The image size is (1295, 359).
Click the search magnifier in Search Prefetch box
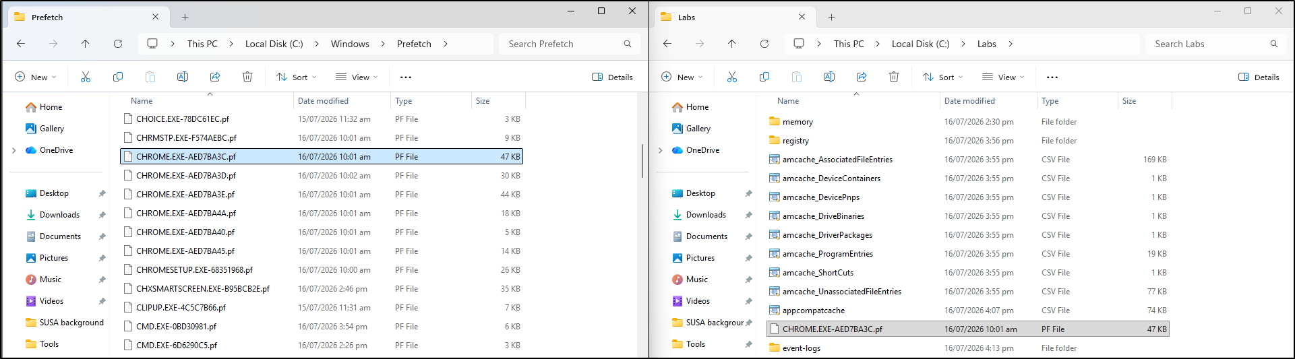click(x=628, y=44)
